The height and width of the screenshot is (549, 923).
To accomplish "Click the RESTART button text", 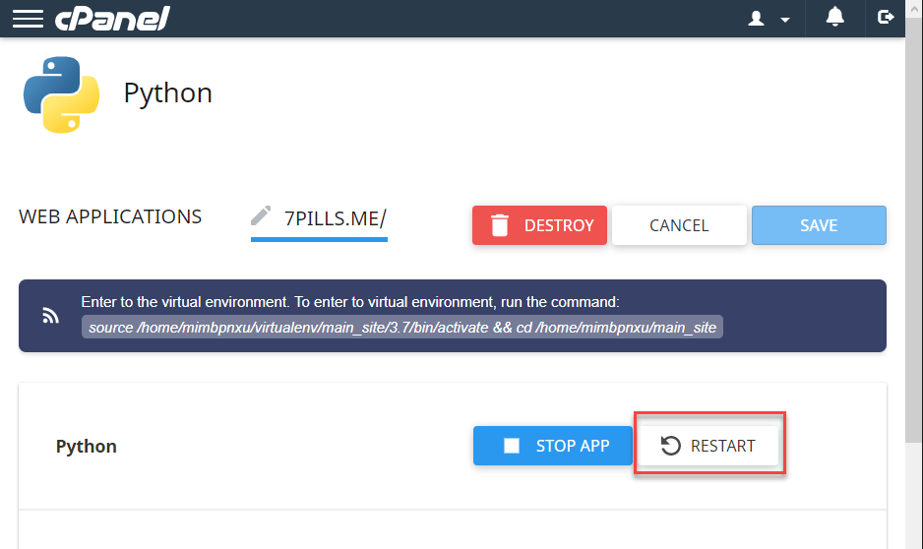I will pyautogui.click(x=723, y=446).
